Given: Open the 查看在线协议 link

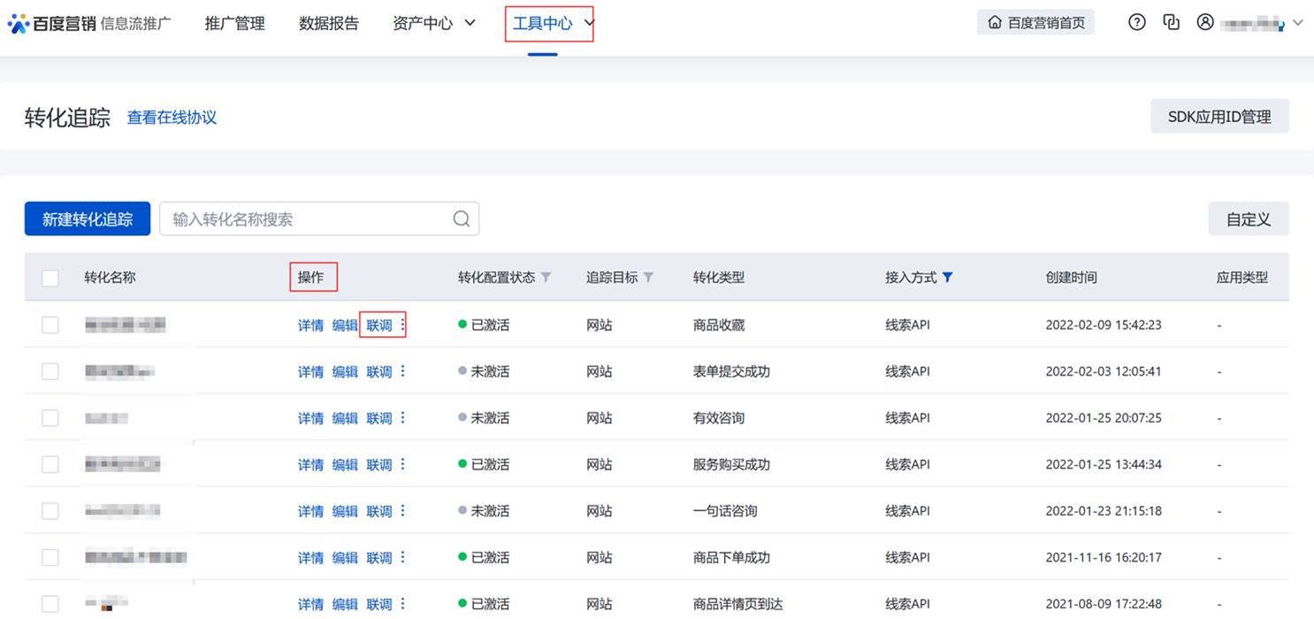Looking at the screenshot, I should pyautogui.click(x=172, y=118).
